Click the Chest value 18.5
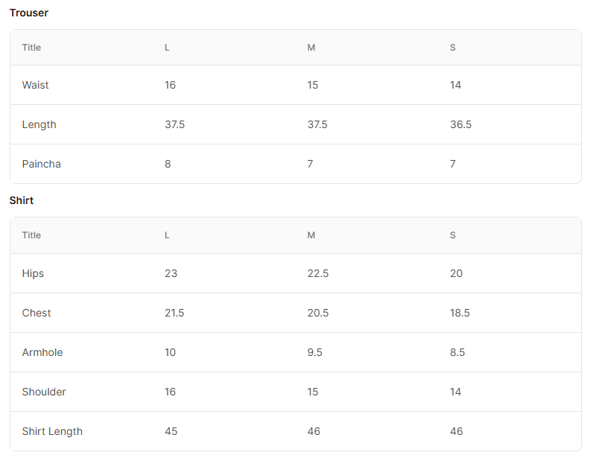This screenshot has height=458, width=590. click(460, 313)
